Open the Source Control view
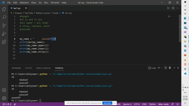 4,26
